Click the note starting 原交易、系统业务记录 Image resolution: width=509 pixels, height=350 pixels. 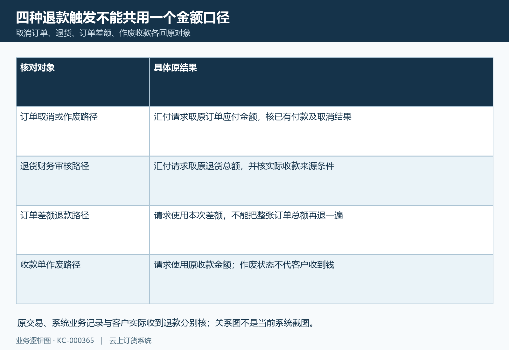coord(166,323)
